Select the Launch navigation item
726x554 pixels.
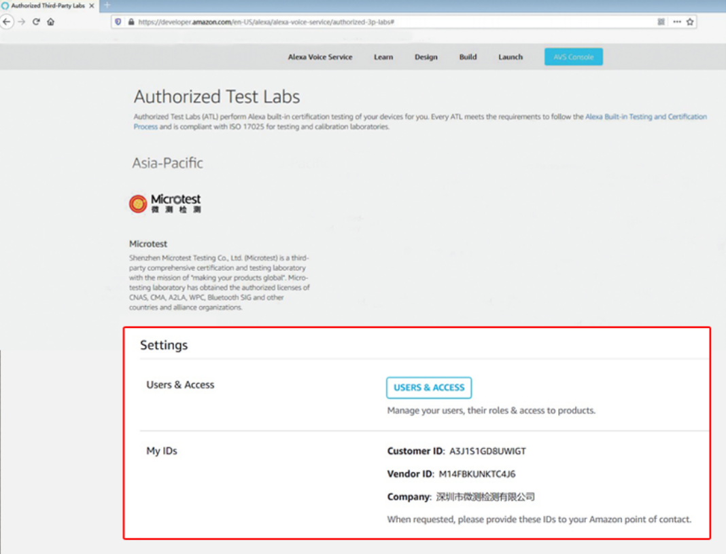click(x=511, y=57)
